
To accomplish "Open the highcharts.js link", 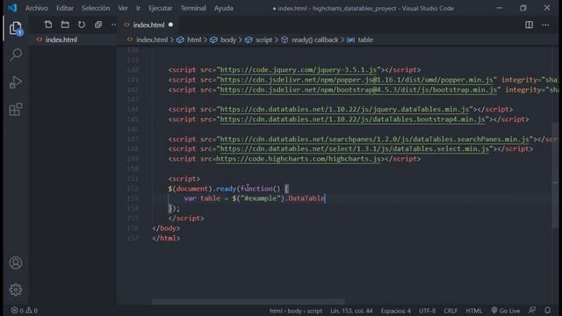I will pos(299,159).
